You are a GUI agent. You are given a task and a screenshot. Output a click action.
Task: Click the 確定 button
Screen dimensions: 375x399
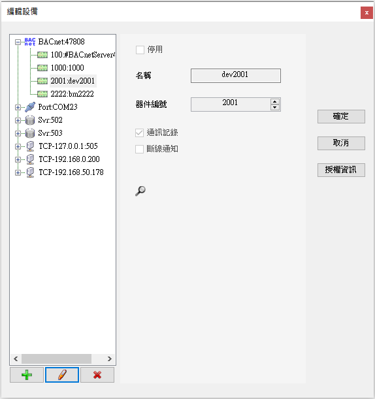pos(341,116)
